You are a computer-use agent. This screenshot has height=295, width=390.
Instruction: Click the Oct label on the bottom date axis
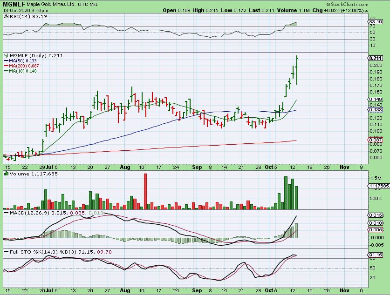click(x=269, y=167)
